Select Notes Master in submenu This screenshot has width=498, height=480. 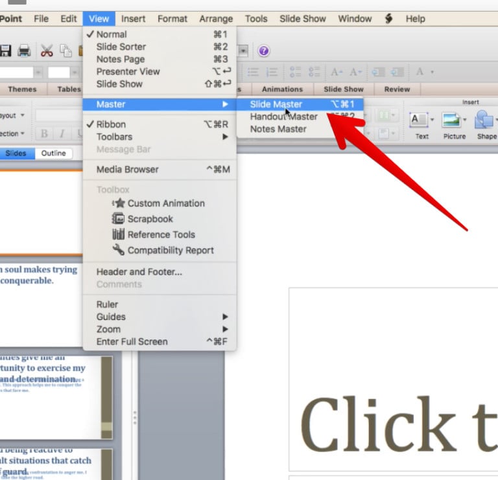(x=300, y=129)
